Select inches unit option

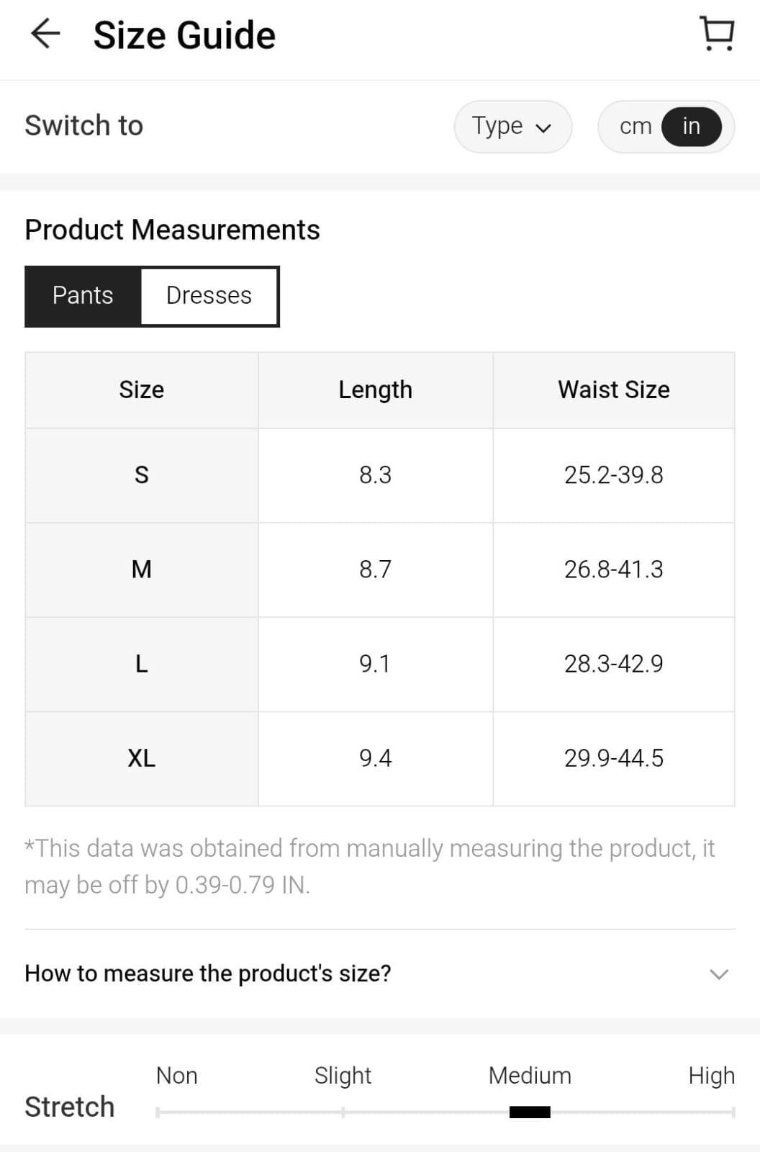(x=691, y=126)
